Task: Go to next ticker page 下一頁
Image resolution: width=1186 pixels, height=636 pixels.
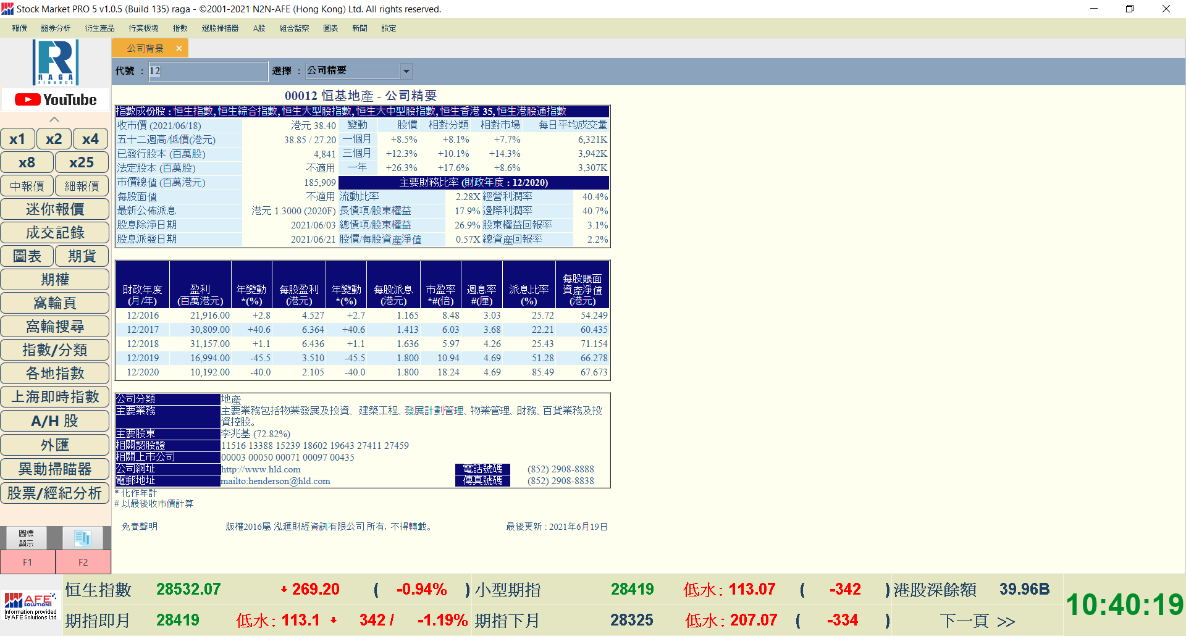Action: click(977, 621)
